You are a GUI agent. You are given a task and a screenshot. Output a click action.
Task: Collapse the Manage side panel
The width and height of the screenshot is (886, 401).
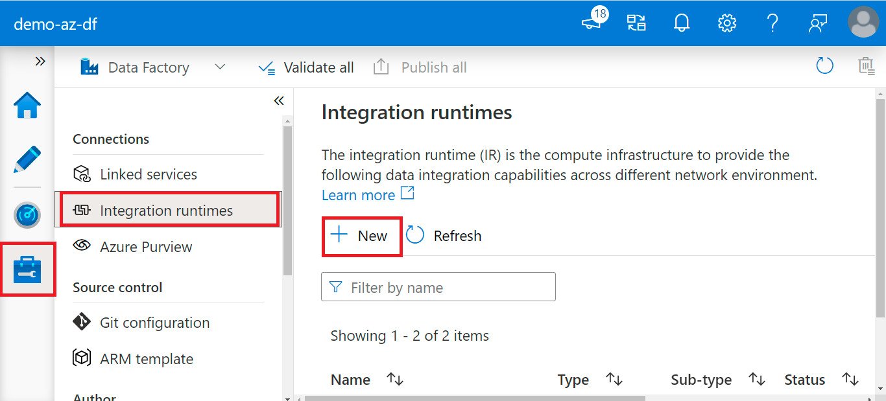[279, 100]
